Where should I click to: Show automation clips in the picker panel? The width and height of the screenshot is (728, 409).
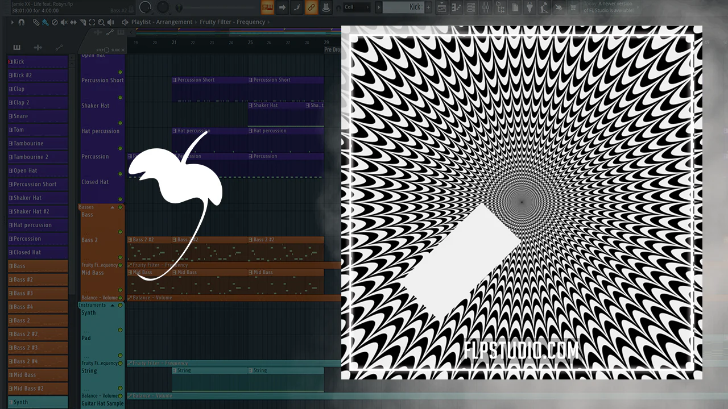[x=59, y=47]
